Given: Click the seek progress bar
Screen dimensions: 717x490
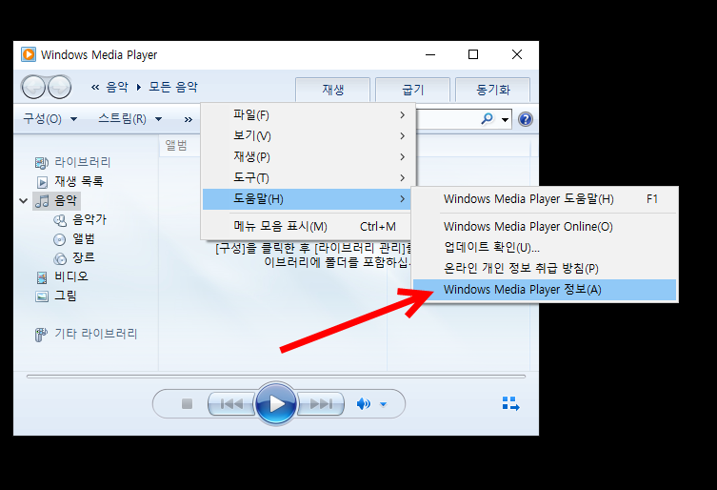Looking at the screenshot, I should click(x=276, y=377).
